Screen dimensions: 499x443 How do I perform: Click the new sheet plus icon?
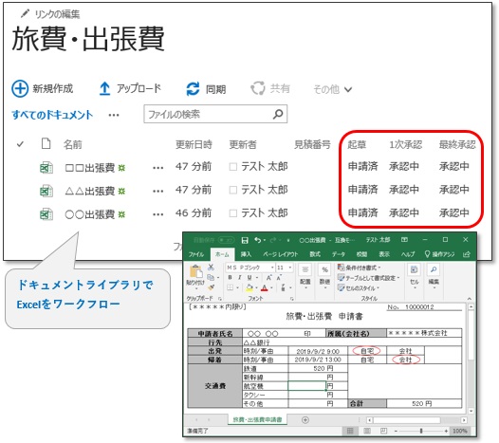305,420
